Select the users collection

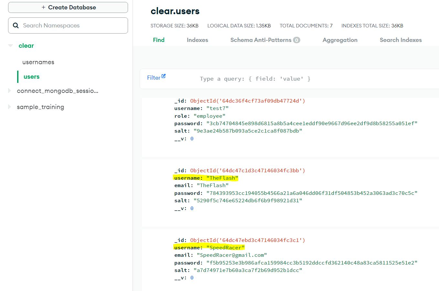pyautogui.click(x=31, y=77)
